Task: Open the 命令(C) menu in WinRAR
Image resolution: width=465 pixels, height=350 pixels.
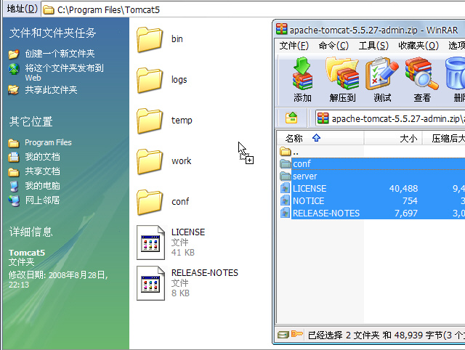Action: click(333, 46)
